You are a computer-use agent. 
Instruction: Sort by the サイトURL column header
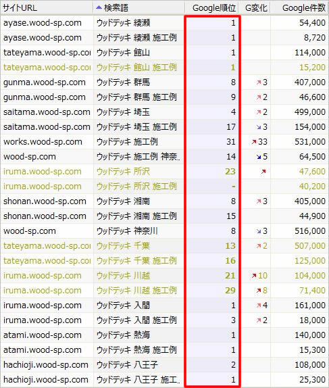47,7
